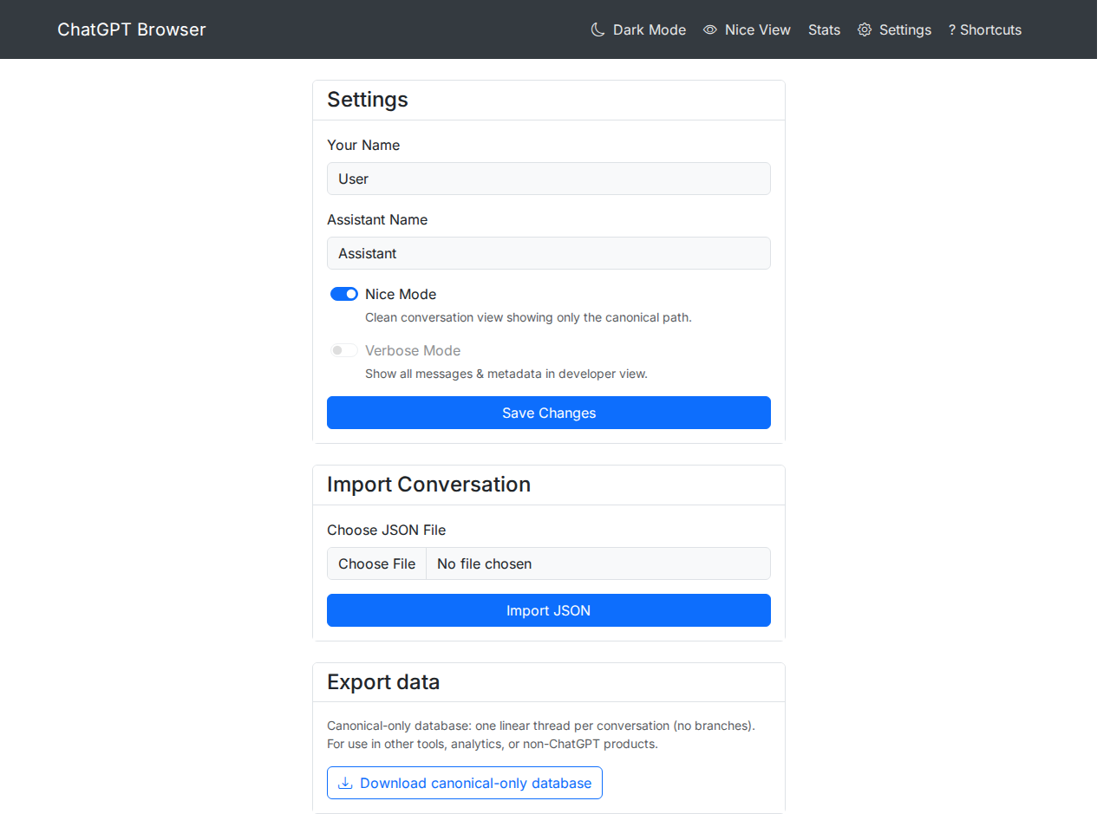The image size is (1110, 814).
Task: Open Settings text link in navbar
Action: pos(905,29)
